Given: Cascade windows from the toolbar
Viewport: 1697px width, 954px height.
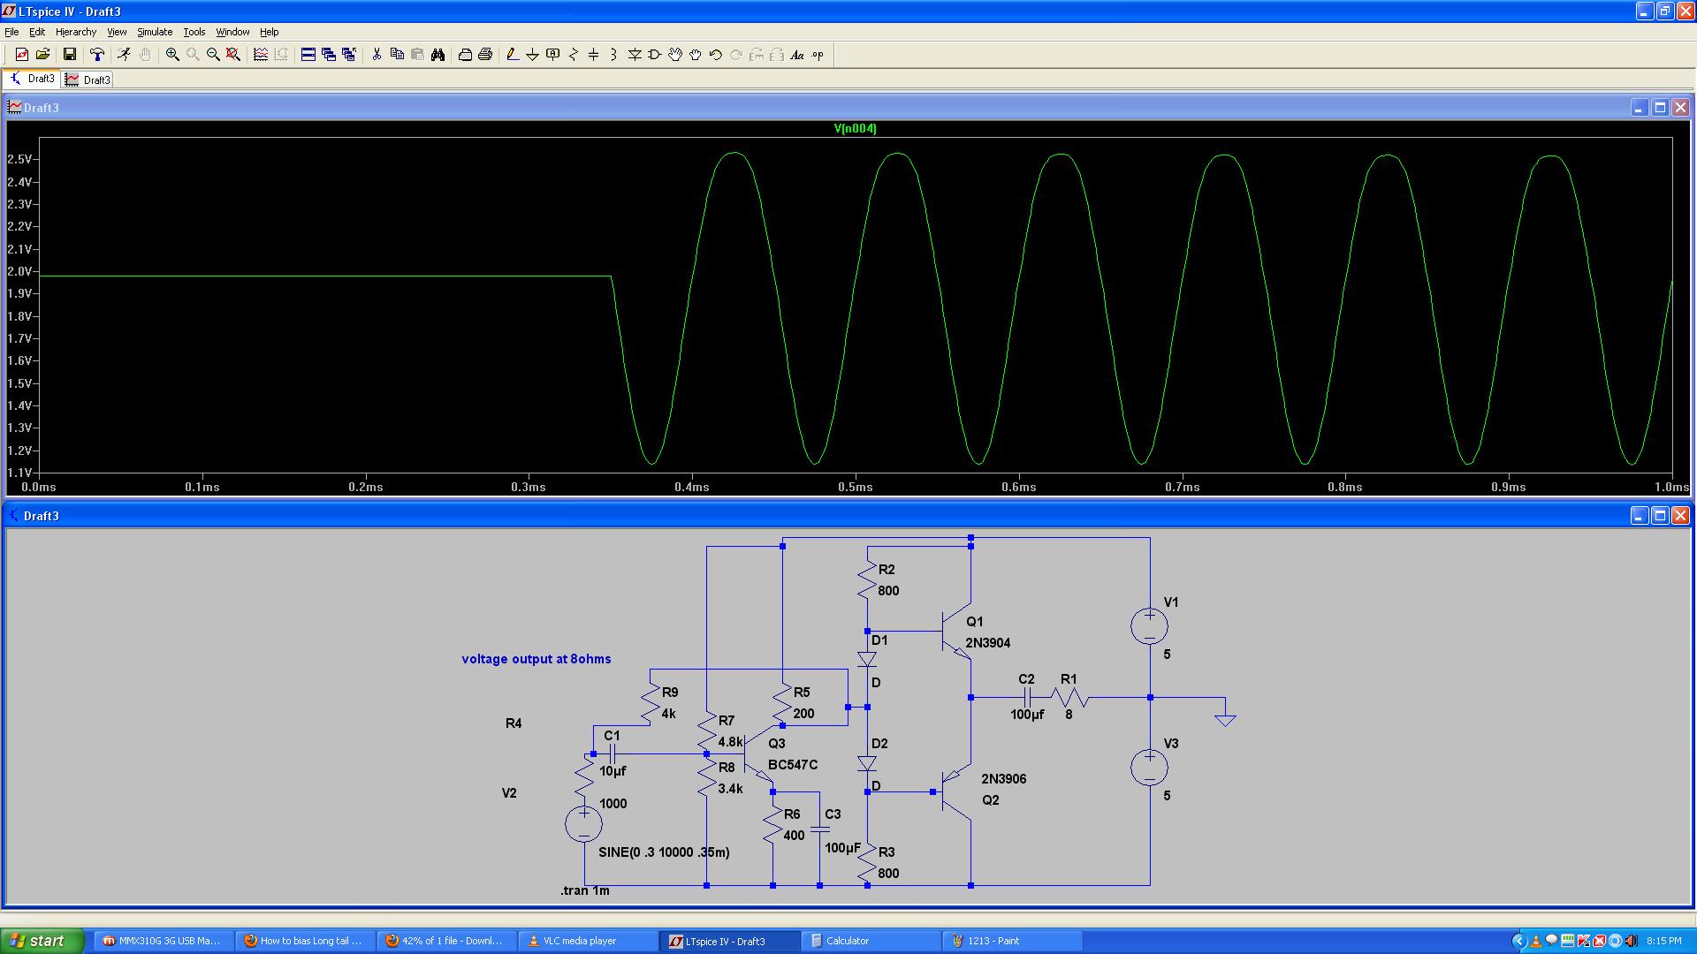Looking at the screenshot, I should (329, 55).
